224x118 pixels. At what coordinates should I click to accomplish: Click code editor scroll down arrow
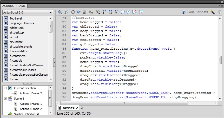pos(220,99)
